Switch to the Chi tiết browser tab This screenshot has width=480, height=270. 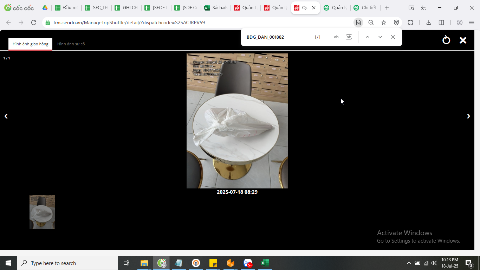click(x=365, y=8)
